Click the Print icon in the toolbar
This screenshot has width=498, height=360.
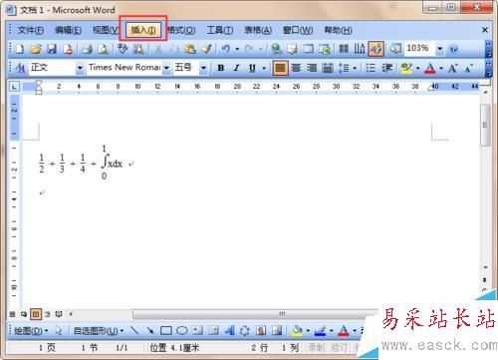pos(87,49)
